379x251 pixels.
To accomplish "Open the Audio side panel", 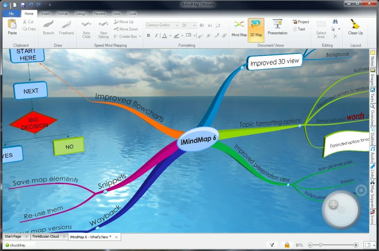I will 372,155.
